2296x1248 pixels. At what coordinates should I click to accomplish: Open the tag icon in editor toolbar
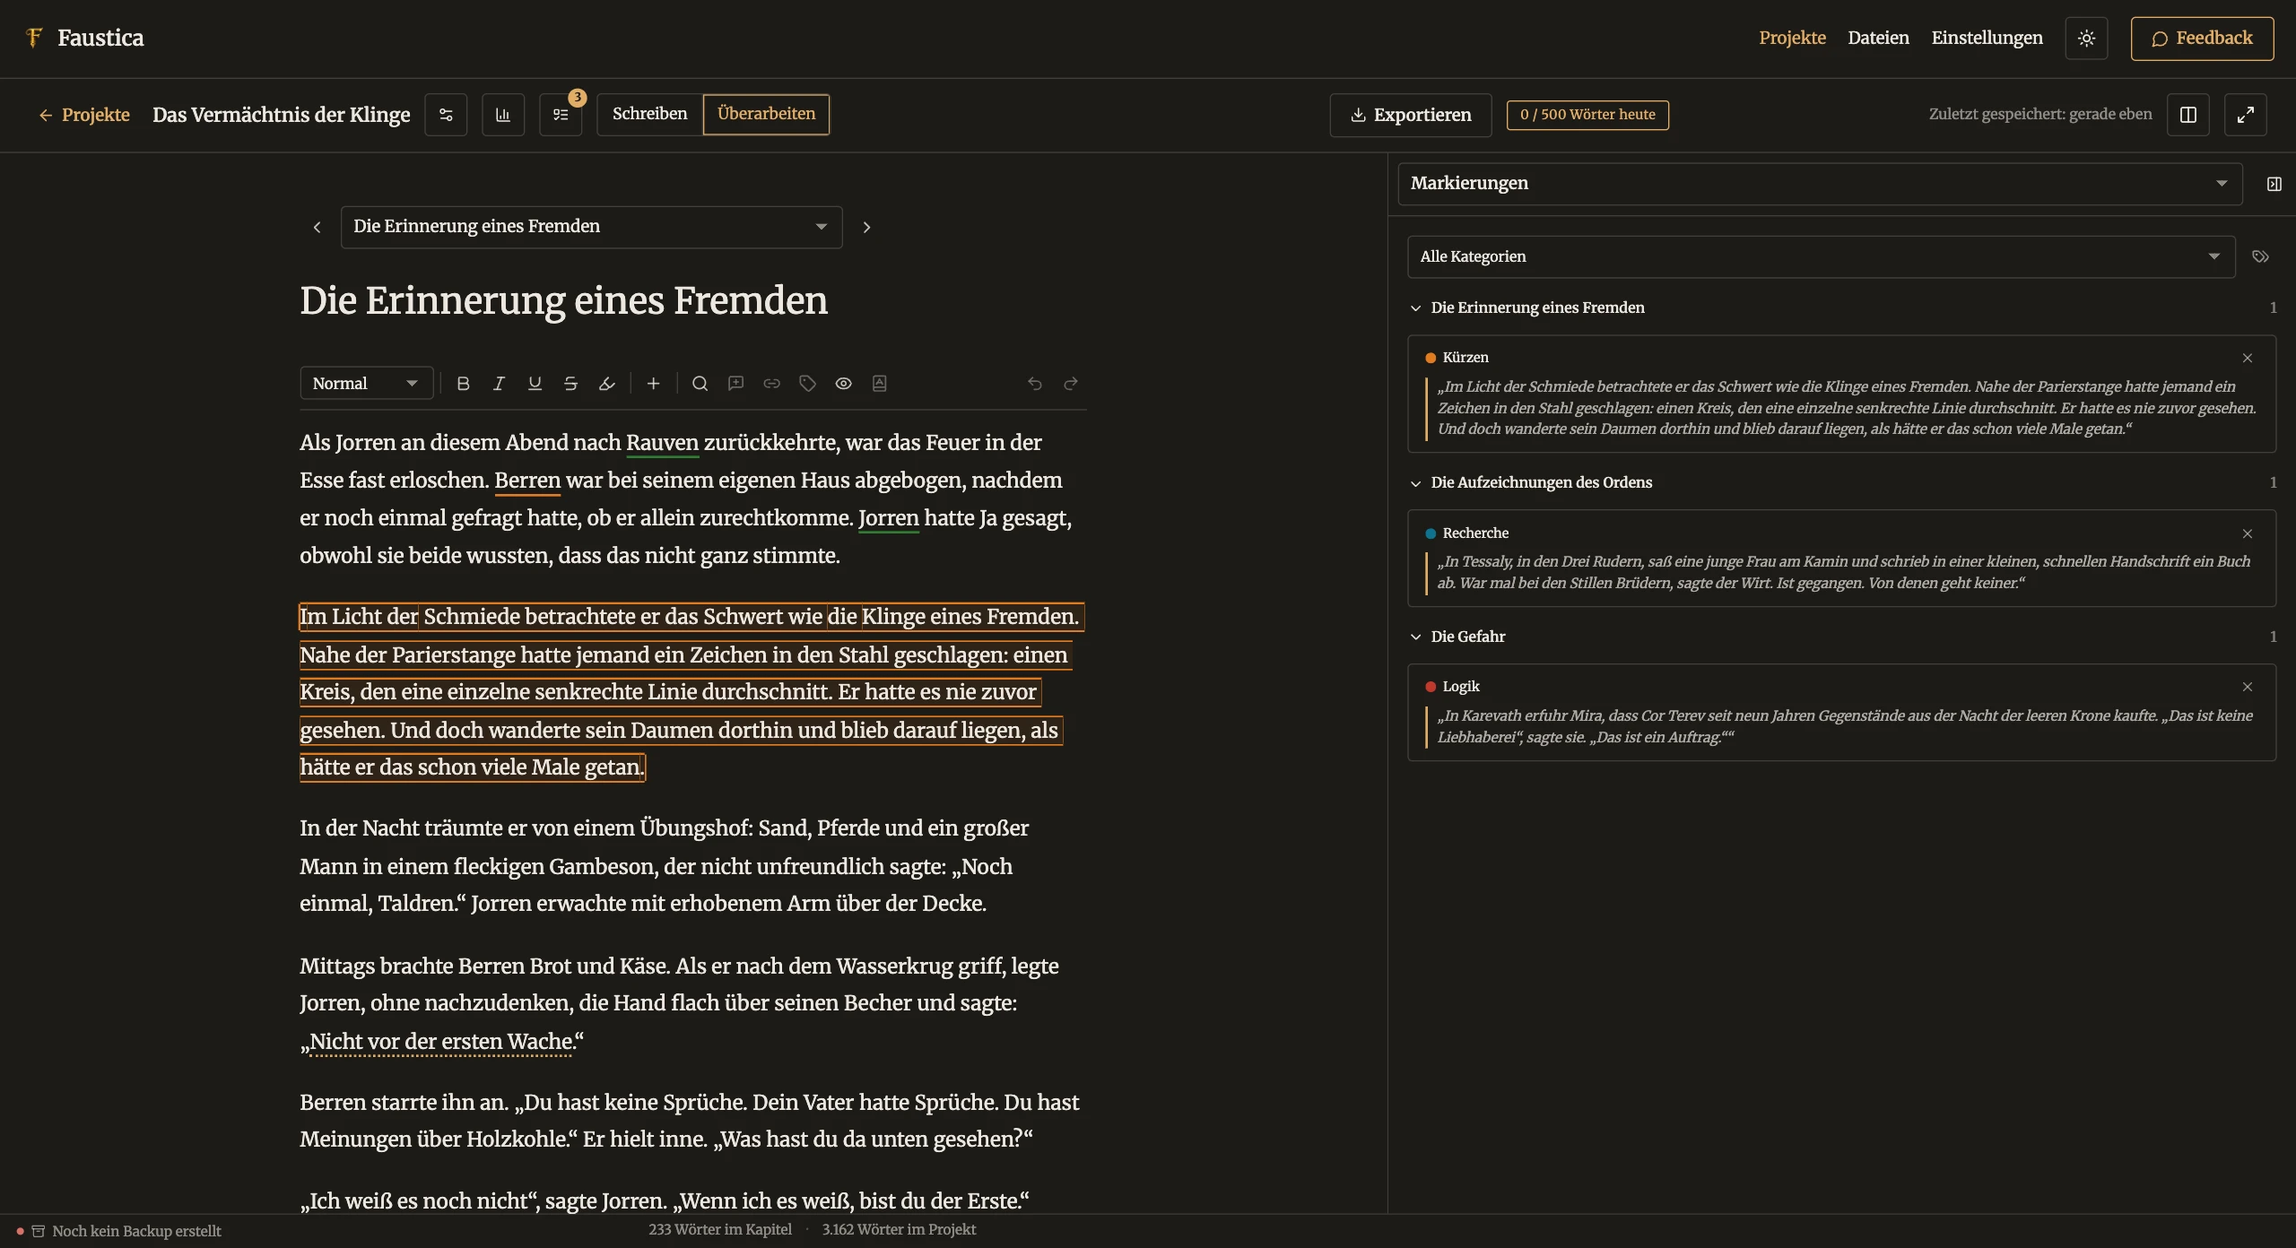(x=808, y=384)
